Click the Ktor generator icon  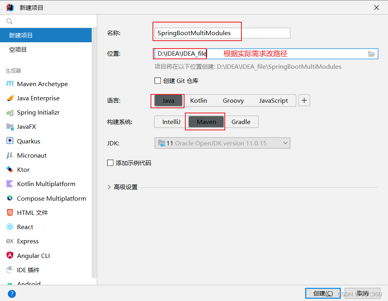[9, 169]
